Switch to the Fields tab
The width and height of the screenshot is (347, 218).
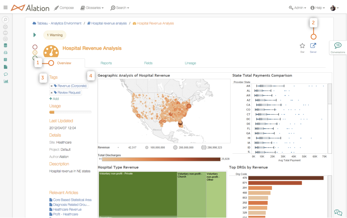click(148, 63)
